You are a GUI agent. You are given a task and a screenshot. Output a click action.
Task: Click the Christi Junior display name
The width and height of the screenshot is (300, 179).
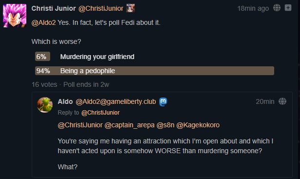click(54, 8)
